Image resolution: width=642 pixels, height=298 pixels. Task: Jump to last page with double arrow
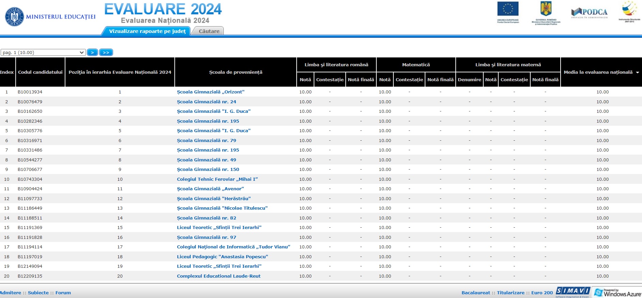click(106, 52)
